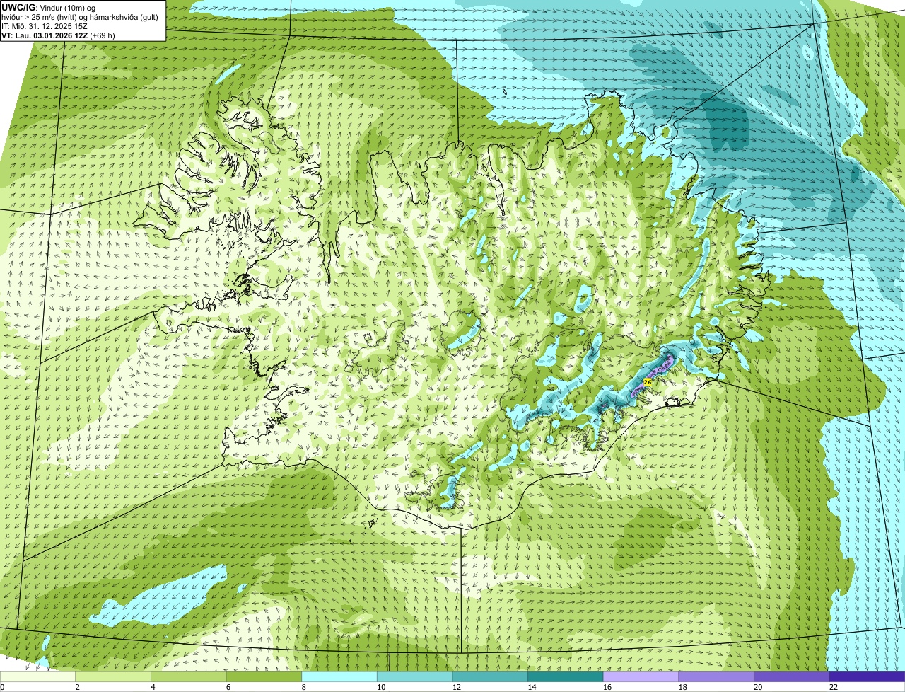
Task: Click the 2–4 m/s light green legend swatch
Action: click(113, 676)
